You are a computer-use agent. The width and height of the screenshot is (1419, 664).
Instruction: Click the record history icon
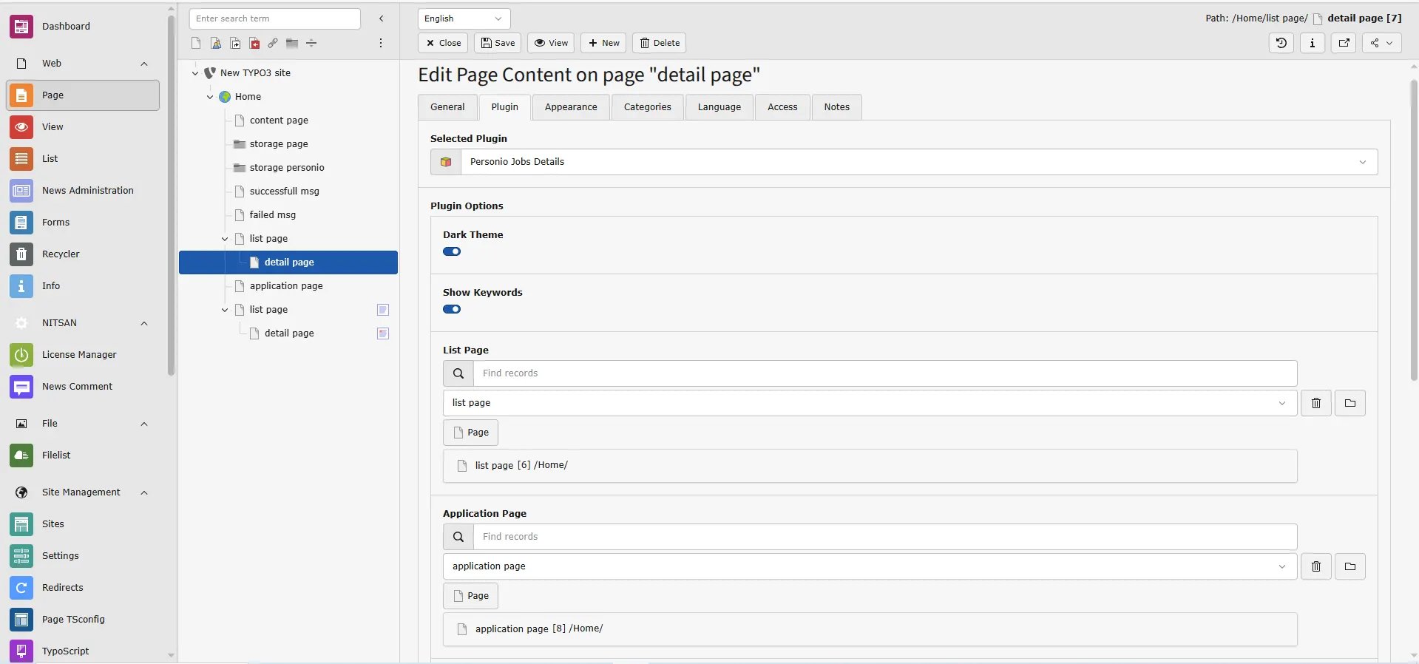tap(1281, 43)
